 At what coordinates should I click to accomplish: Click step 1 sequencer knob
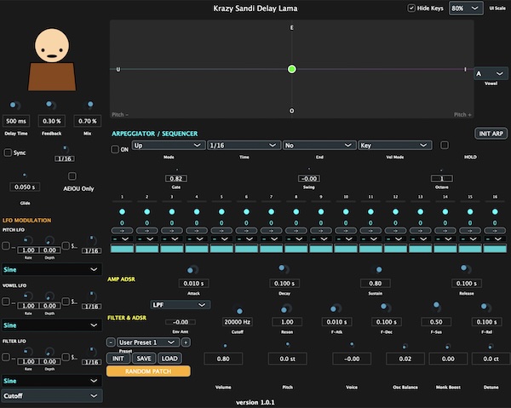click(123, 211)
